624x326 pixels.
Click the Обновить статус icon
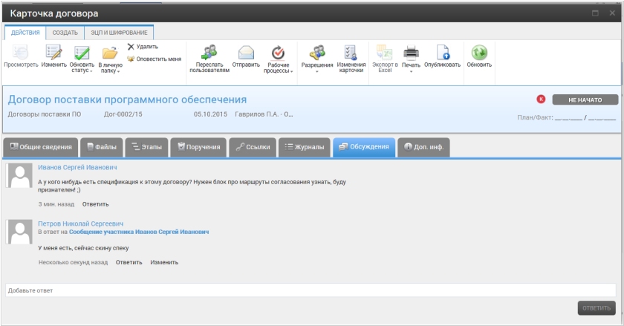coord(82,53)
